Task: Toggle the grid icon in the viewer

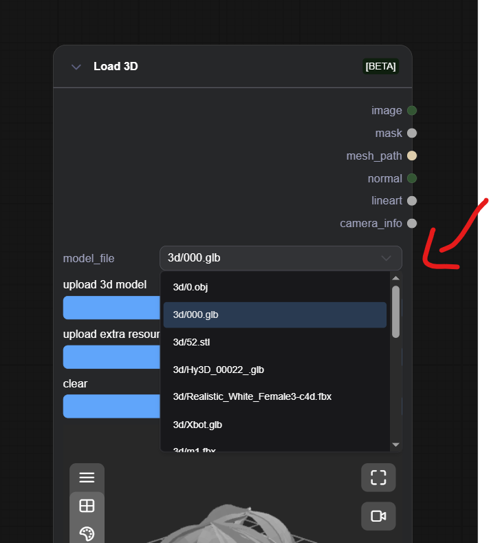Action: (87, 506)
